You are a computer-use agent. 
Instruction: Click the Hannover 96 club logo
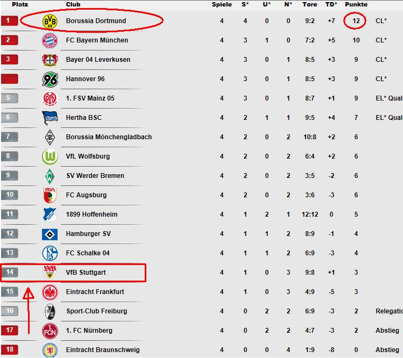point(50,79)
